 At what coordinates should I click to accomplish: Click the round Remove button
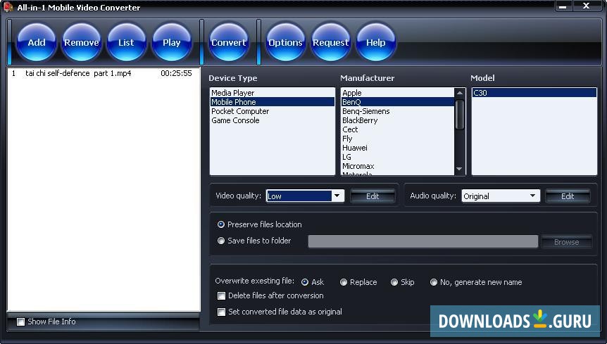[x=81, y=42]
